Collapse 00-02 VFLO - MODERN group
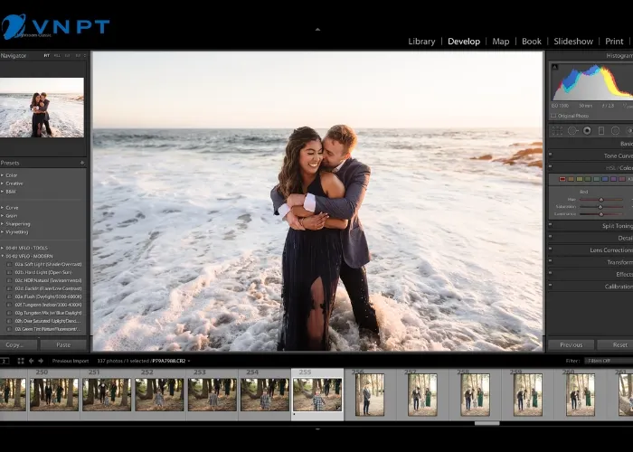633x452 pixels. click(3, 256)
